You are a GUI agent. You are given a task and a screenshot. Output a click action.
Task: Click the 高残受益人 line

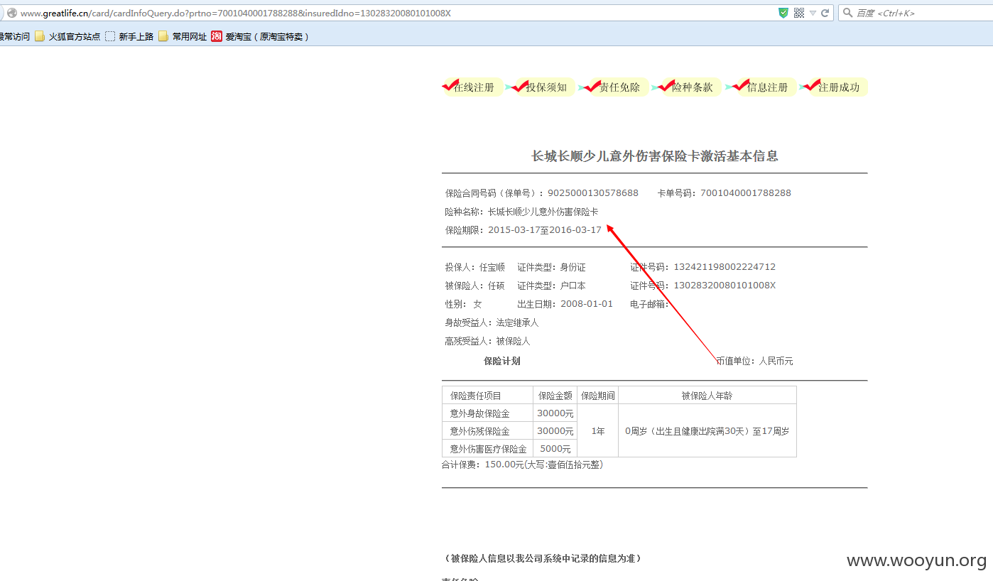(488, 341)
